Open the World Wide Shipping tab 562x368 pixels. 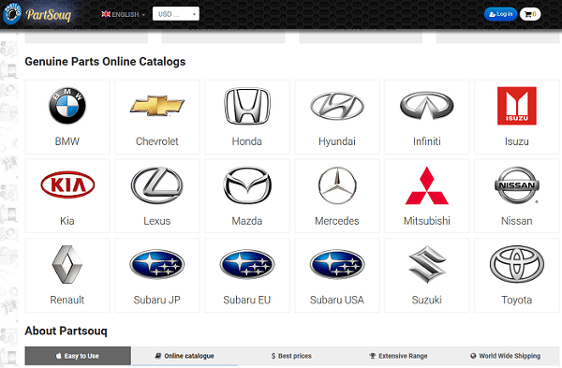click(x=506, y=356)
